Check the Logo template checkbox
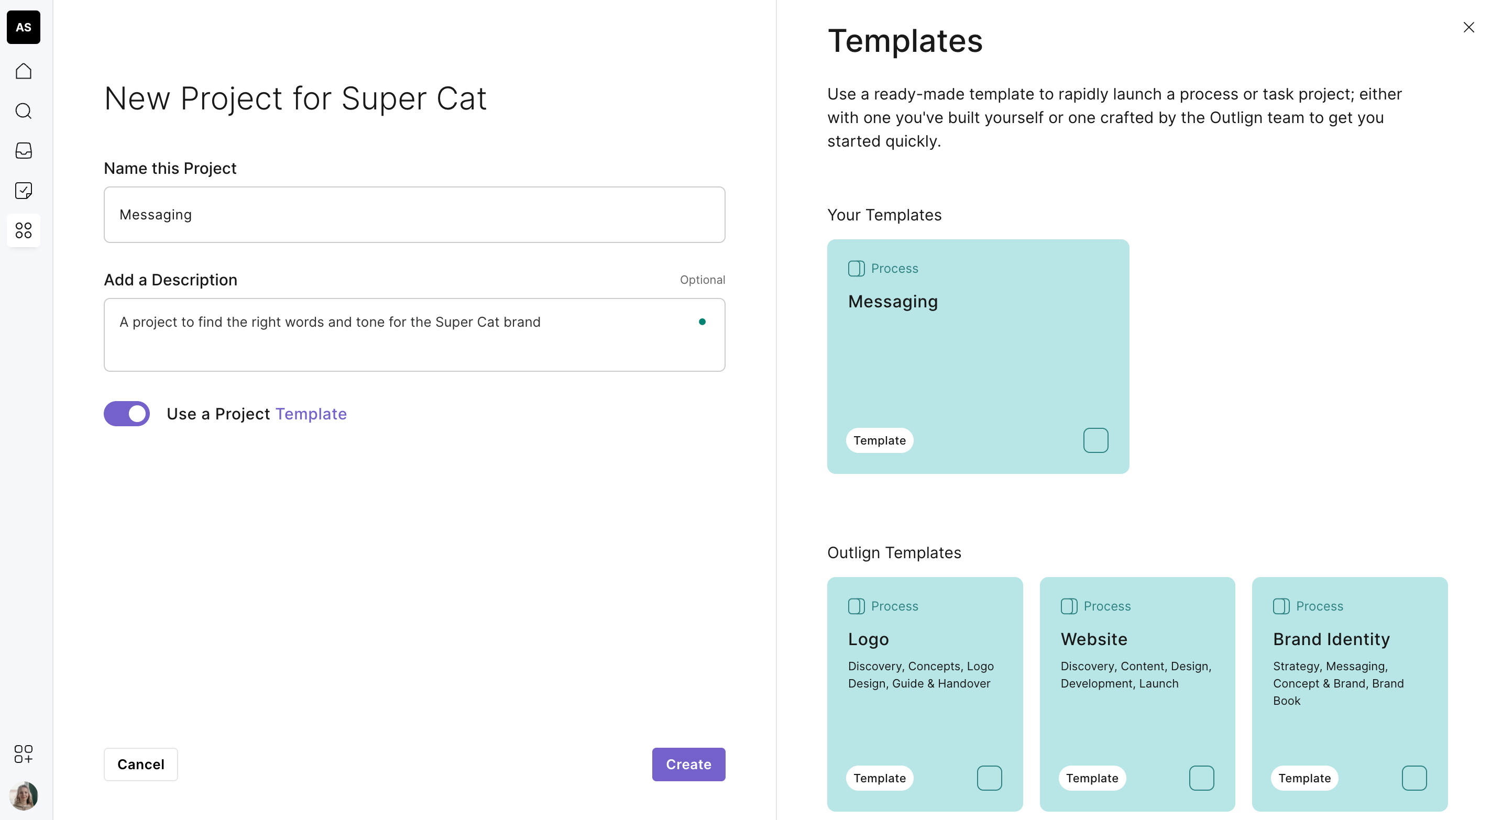 pos(989,778)
